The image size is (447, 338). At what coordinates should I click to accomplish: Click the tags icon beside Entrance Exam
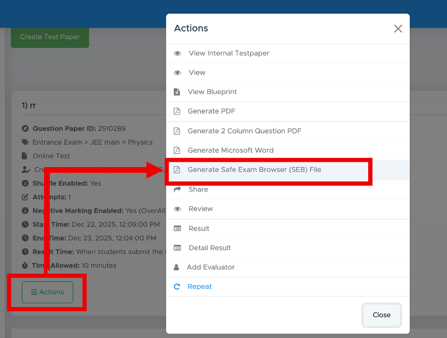(x=25, y=142)
